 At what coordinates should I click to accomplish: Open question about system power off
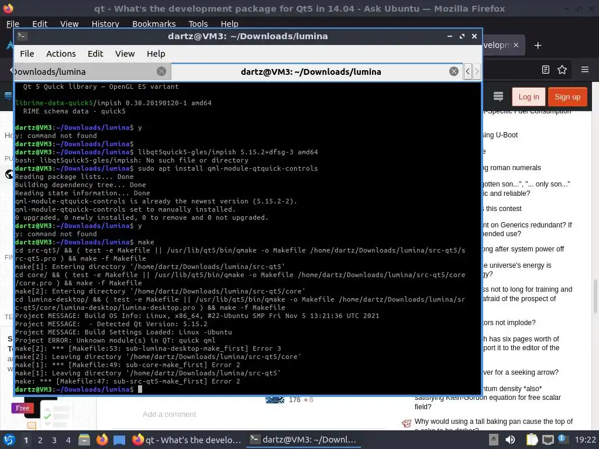(523, 249)
